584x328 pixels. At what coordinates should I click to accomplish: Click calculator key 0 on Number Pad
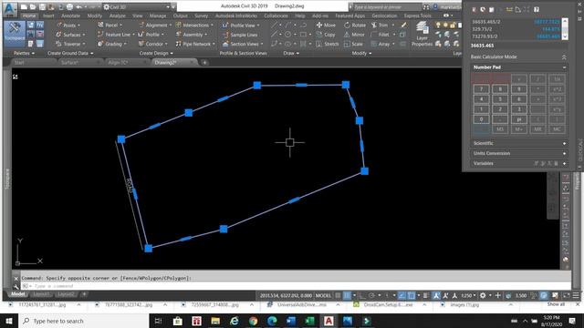click(x=481, y=119)
